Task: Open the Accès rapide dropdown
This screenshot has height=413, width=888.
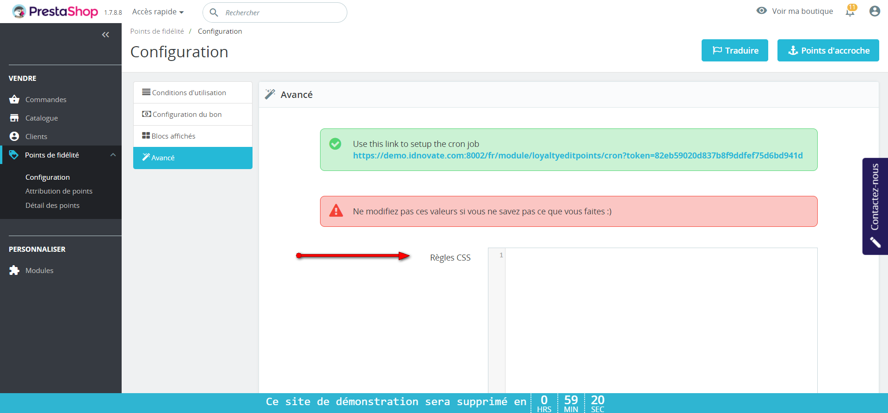Action: pyautogui.click(x=158, y=12)
